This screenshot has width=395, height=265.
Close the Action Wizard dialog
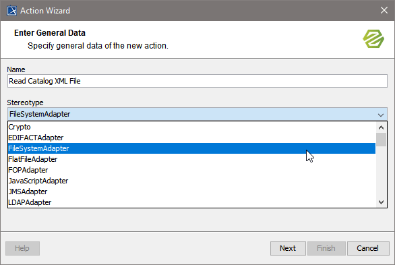tap(384, 10)
